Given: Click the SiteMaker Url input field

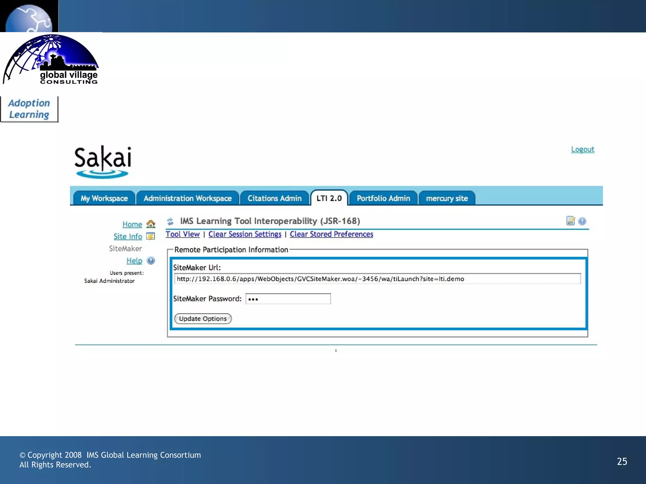Looking at the screenshot, I should (377, 279).
